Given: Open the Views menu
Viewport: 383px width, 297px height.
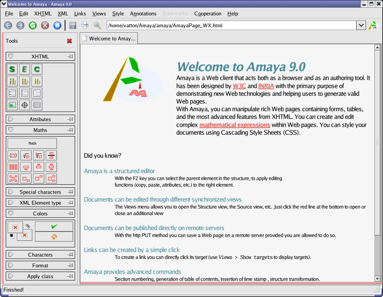Looking at the screenshot, I should [99, 14].
